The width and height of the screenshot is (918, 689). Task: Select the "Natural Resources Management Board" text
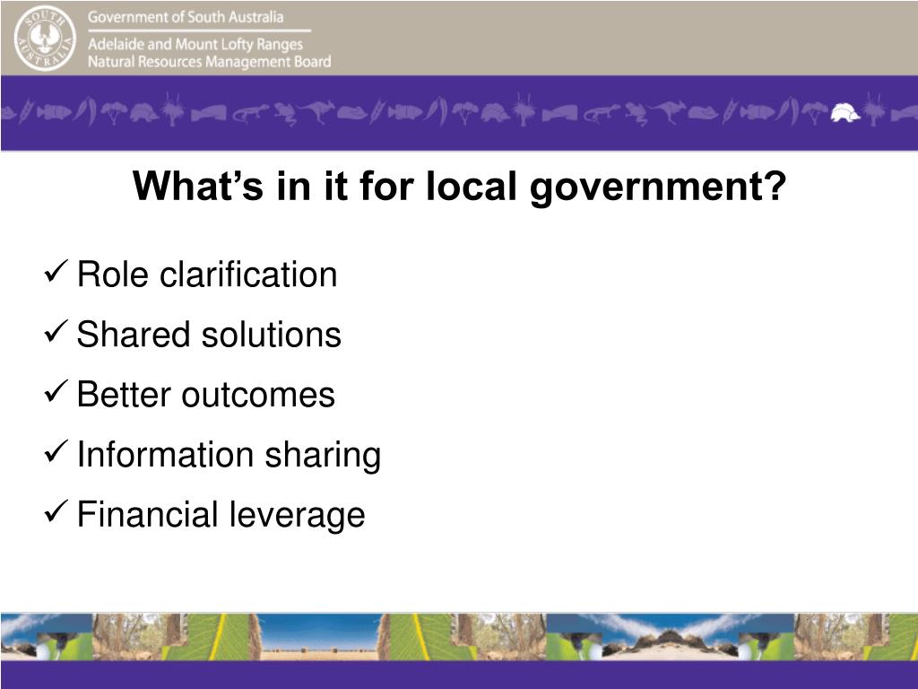point(210,62)
